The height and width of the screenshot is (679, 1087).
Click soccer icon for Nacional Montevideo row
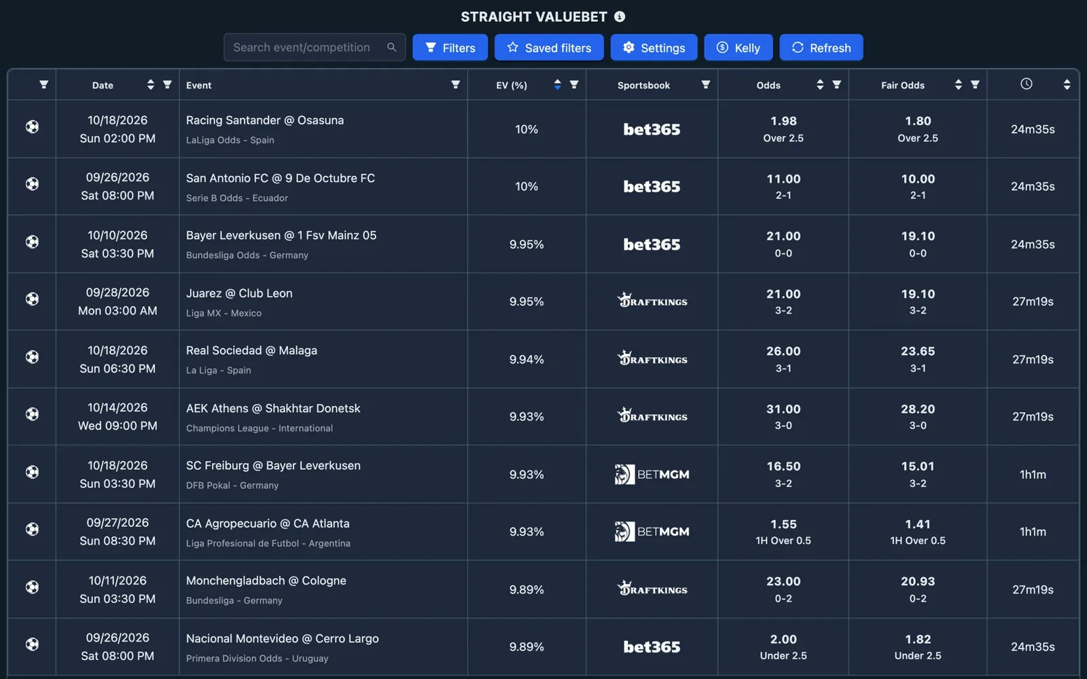(32, 644)
